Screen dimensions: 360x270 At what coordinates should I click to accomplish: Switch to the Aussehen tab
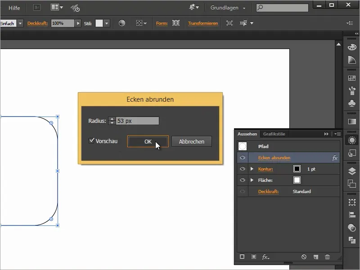(x=247, y=134)
